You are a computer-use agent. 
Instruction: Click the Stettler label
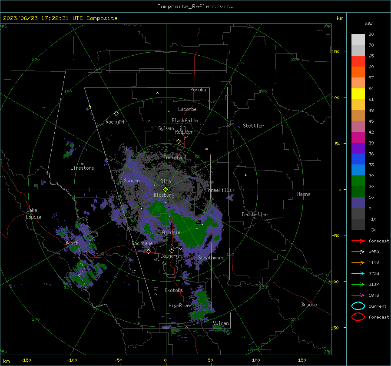(x=253, y=126)
